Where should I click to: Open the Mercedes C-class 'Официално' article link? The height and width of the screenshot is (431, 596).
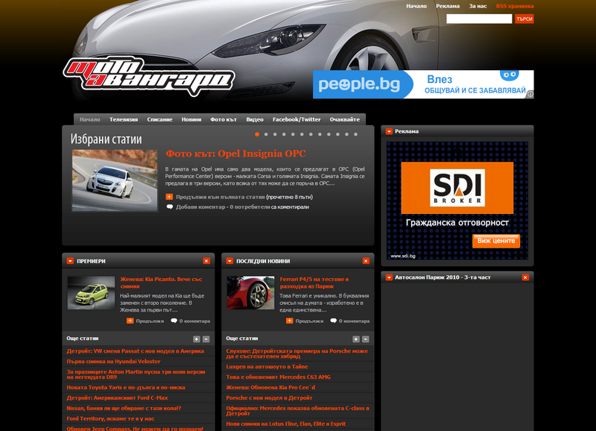(x=297, y=410)
